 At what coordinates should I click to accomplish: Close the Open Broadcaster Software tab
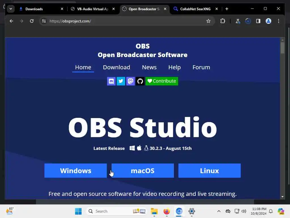coord(165,9)
